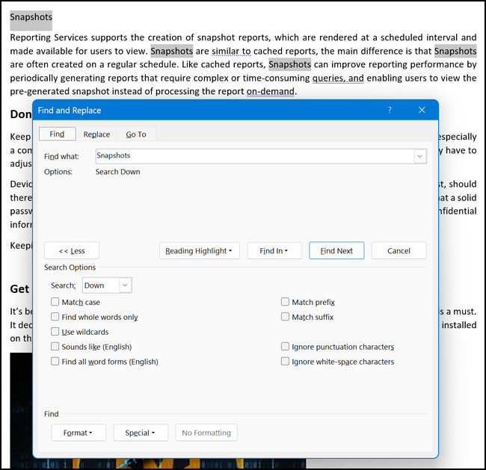Screen dimensions: 486x470
Task: Click the underlined 'queries, and' text in document
Action: click(338, 78)
